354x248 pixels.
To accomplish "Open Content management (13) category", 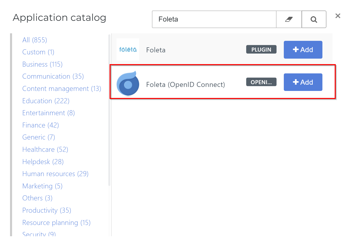I will tap(62, 89).
